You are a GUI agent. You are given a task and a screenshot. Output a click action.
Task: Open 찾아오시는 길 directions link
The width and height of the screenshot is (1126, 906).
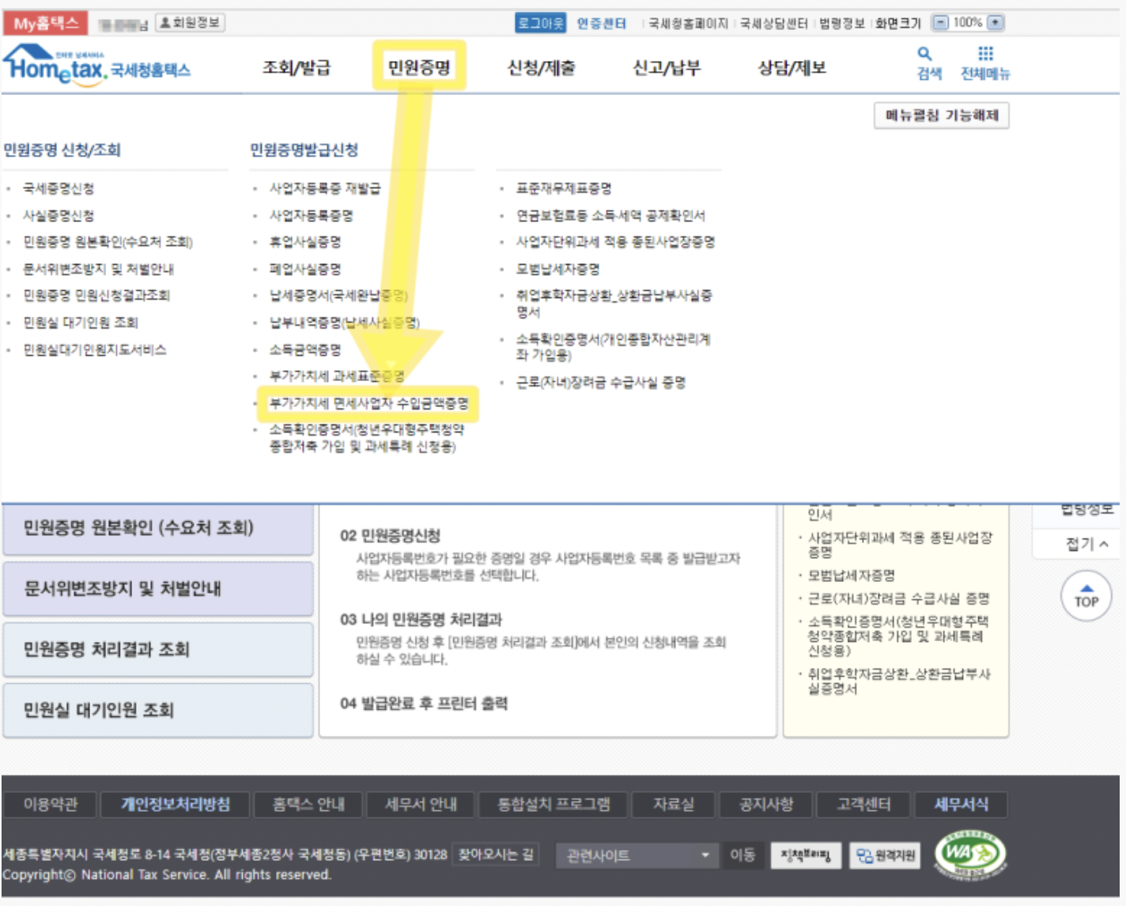496,855
